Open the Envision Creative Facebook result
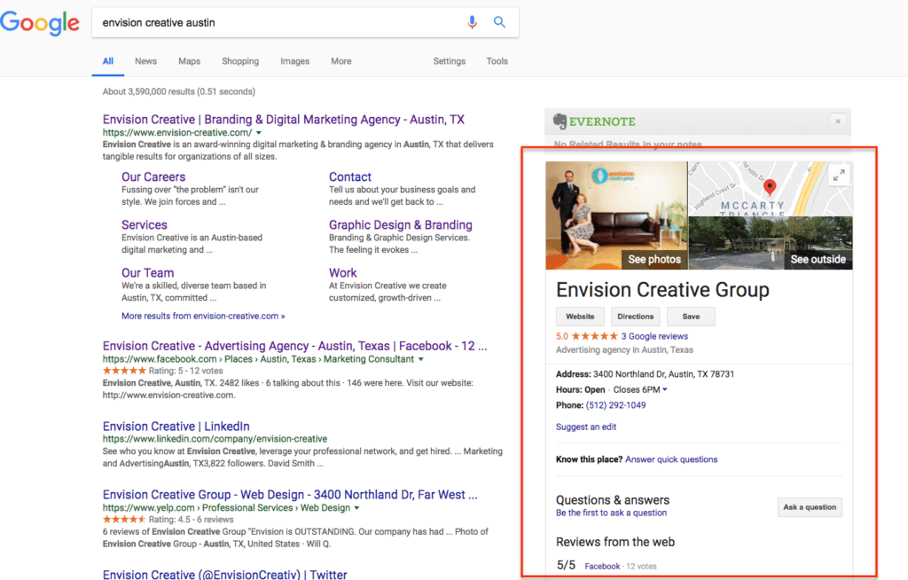Screen dimensions: 908x580 [x=294, y=346]
